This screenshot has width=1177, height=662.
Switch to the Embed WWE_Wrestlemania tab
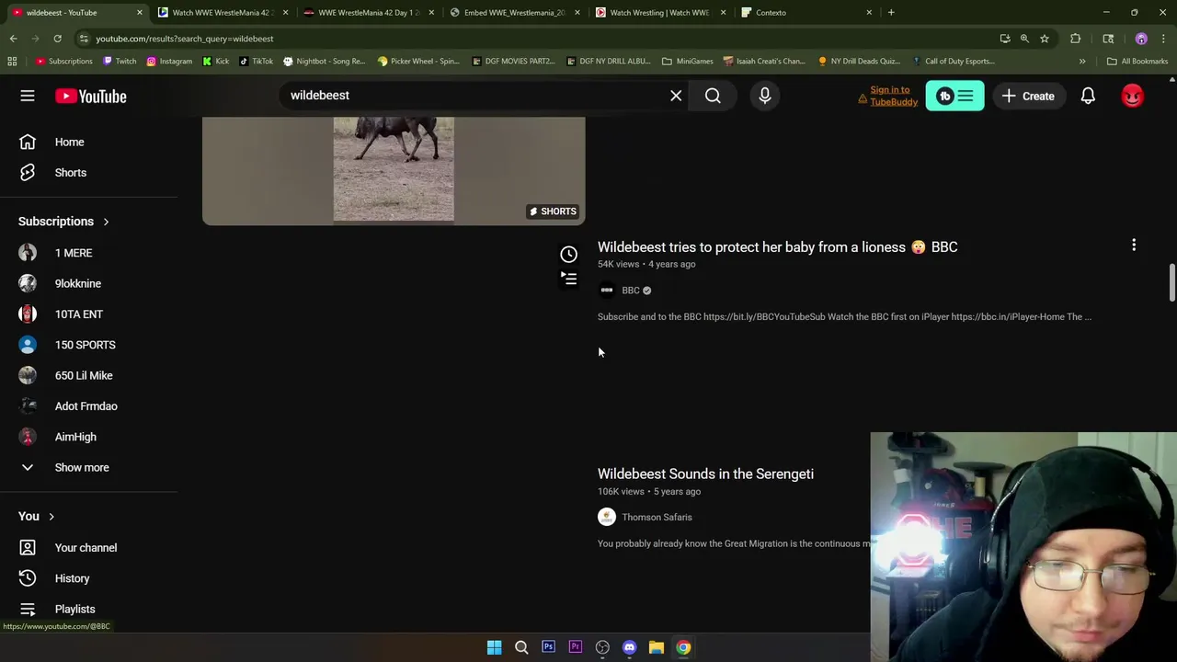513,13
